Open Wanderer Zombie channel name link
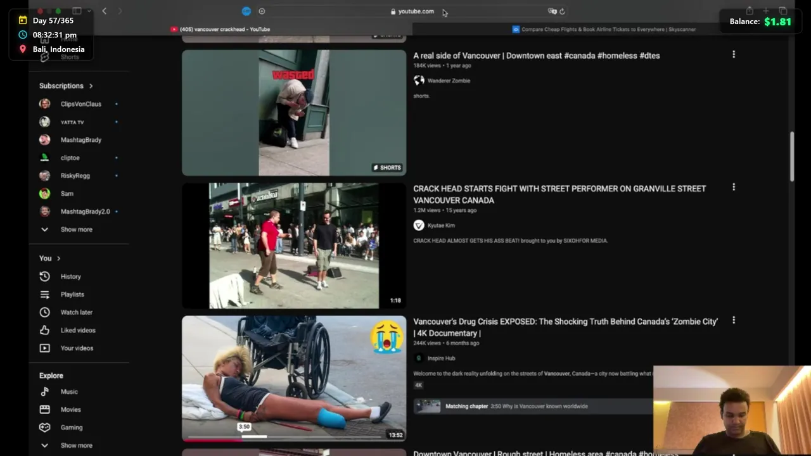The image size is (811, 456). (449, 81)
